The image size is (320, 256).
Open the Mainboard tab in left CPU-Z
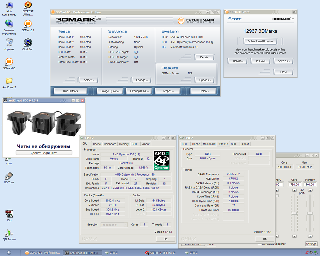[110, 144]
